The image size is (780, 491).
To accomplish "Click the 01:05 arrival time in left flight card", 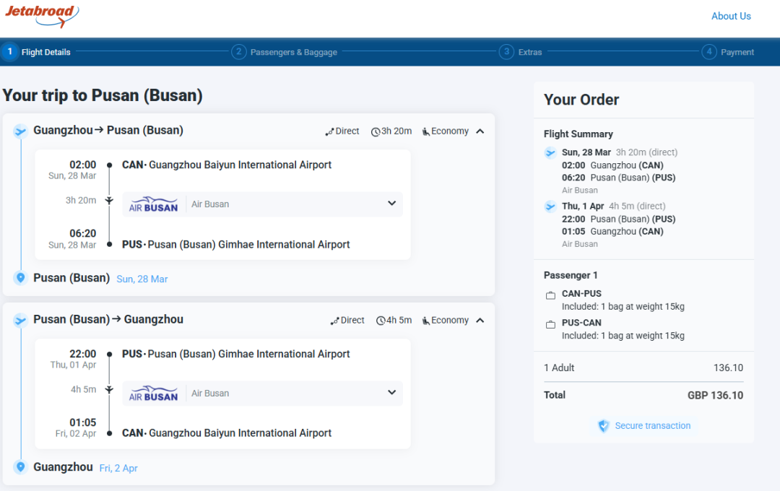I will point(82,422).
